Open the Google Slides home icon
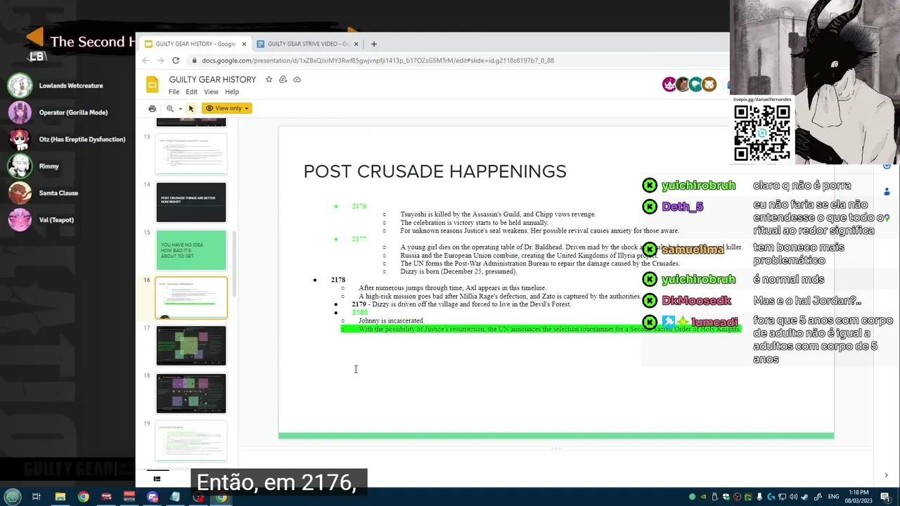The image size is (900, 506). [153, 85]
